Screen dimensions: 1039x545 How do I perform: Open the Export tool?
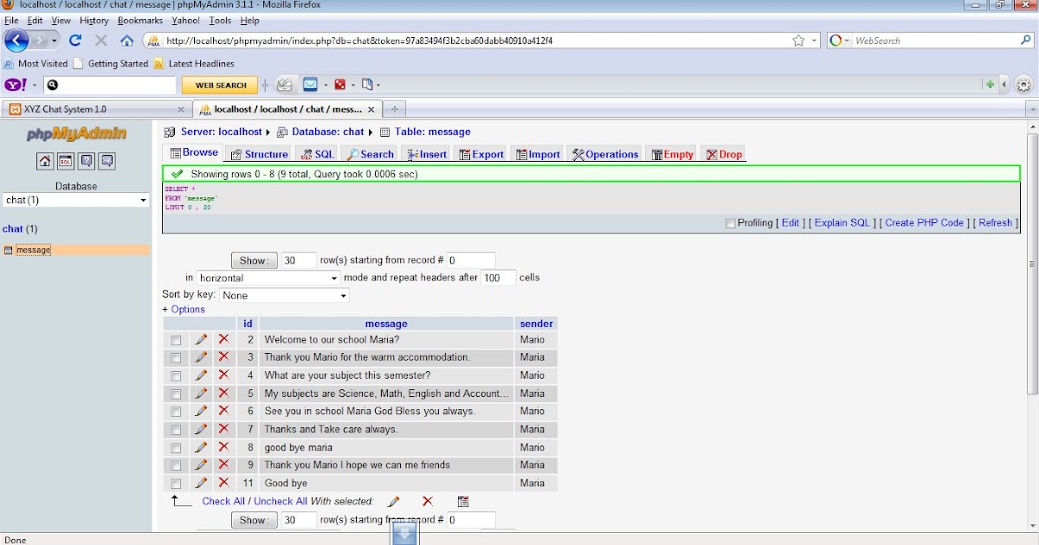pyautogui.click(x=481, y=153)
